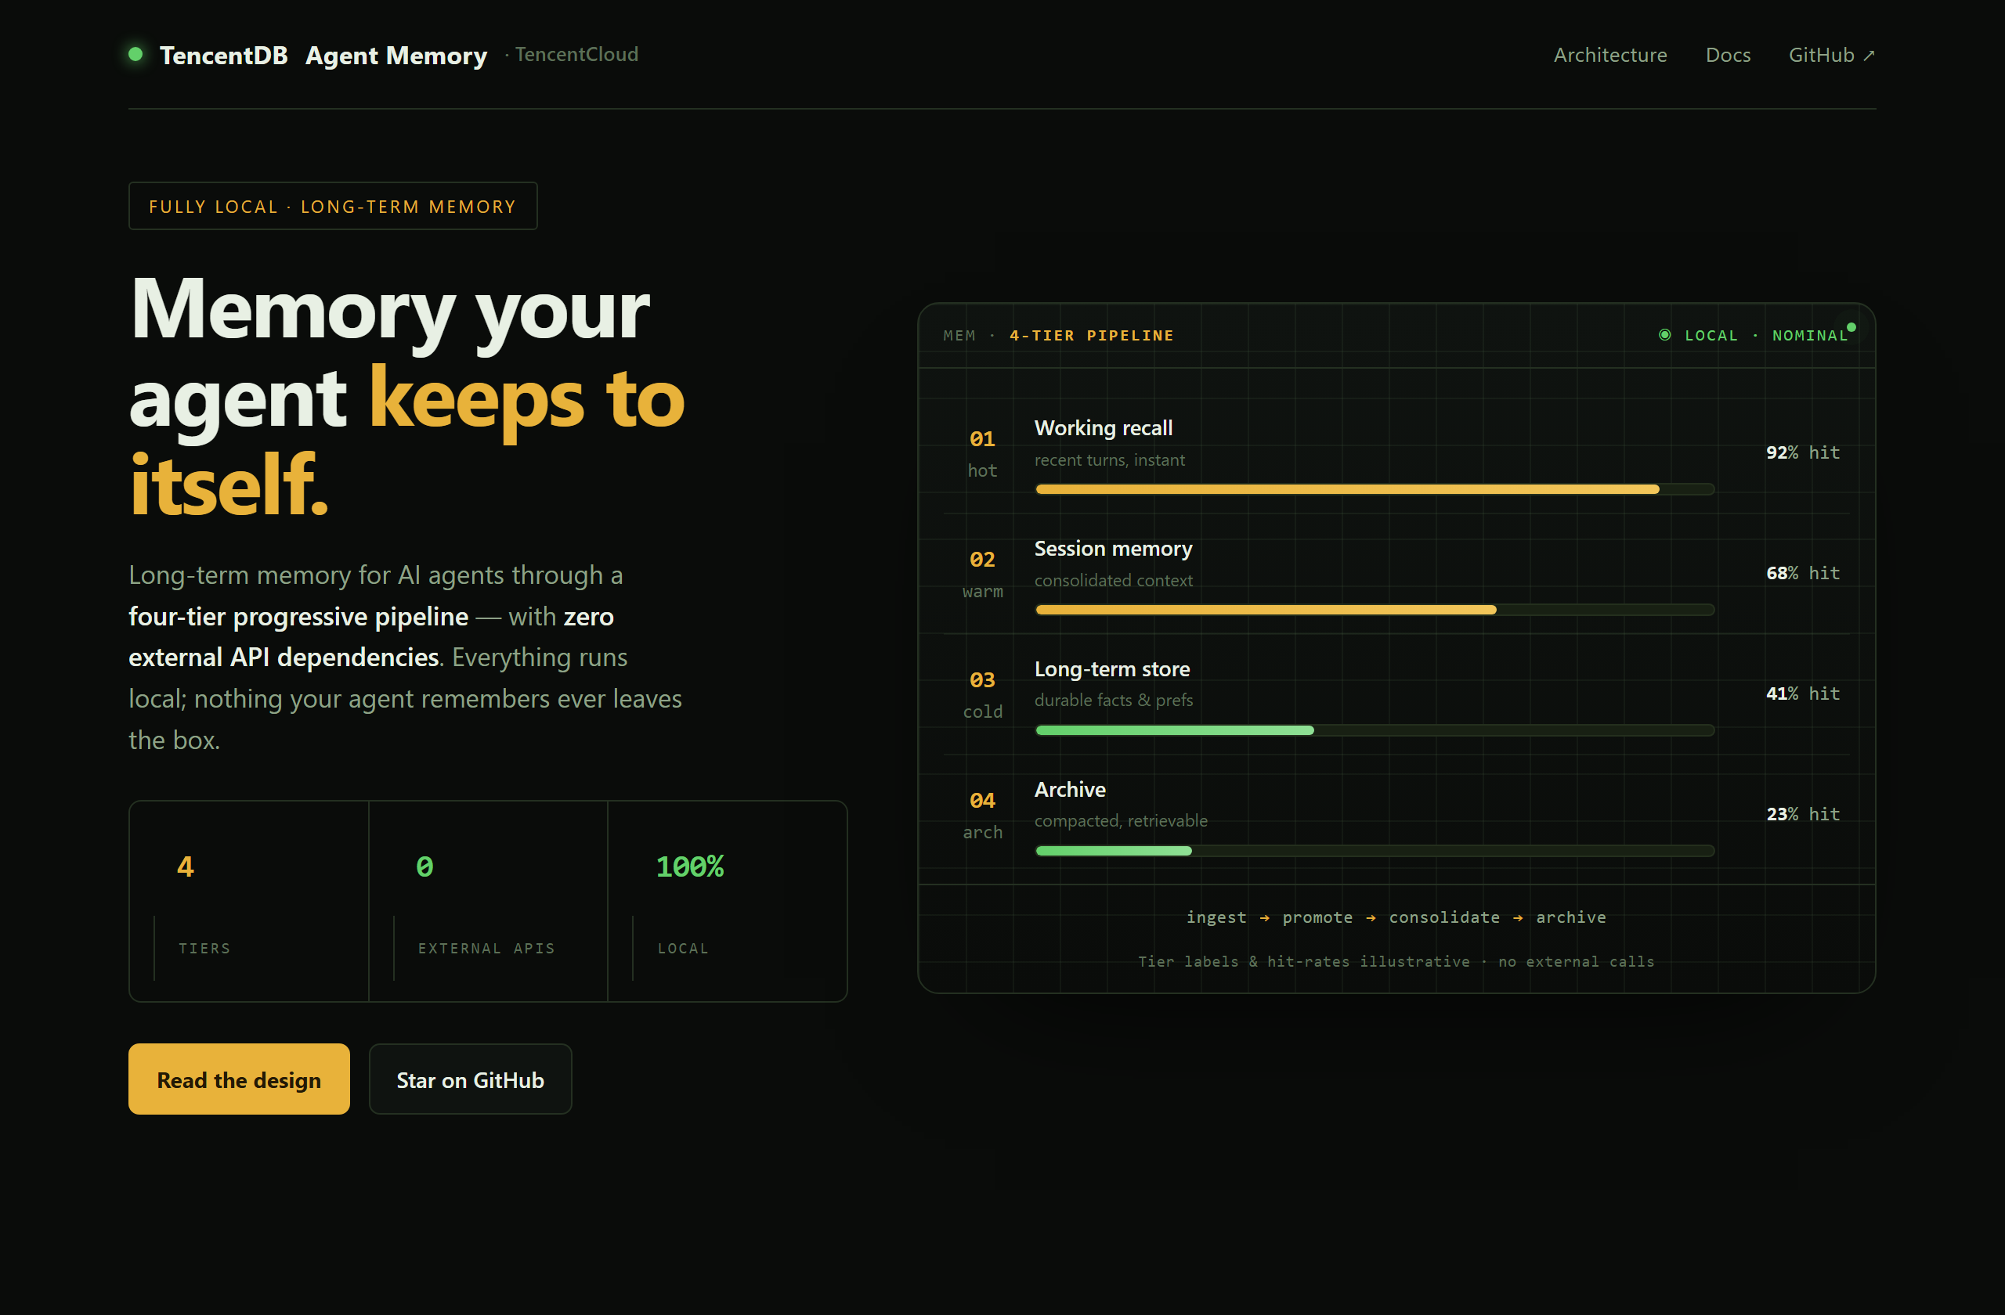Click the 4-TIER PIPELINE panel title

tap(1092, 335)
